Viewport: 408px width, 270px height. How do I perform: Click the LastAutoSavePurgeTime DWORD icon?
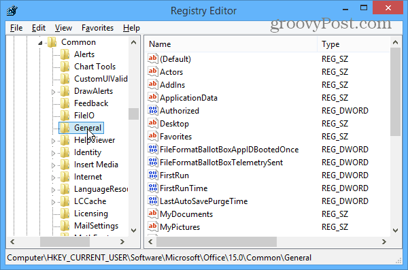(153, 201)
